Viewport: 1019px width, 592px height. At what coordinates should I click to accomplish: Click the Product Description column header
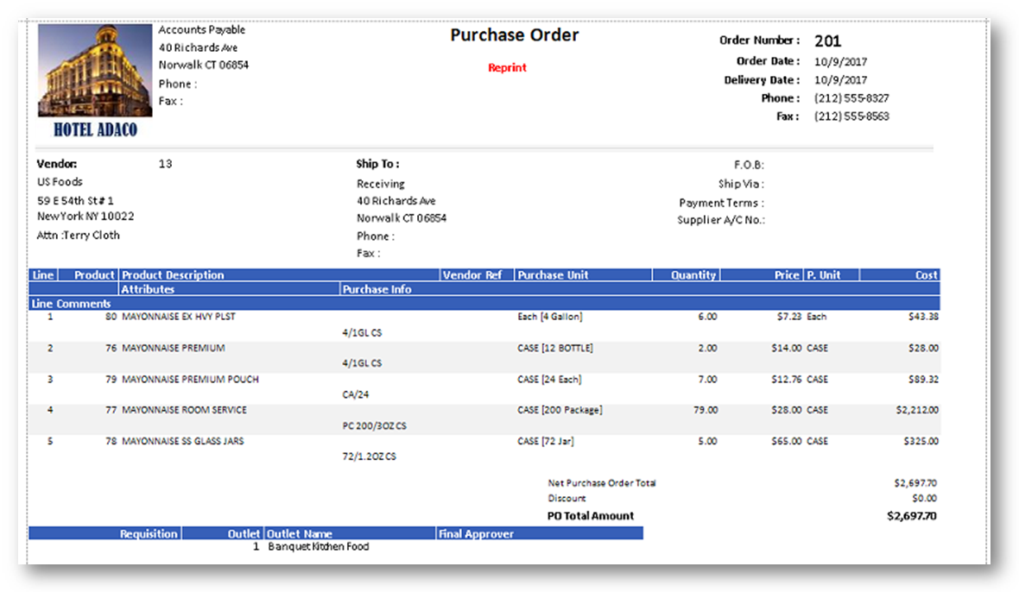[173, 275]
